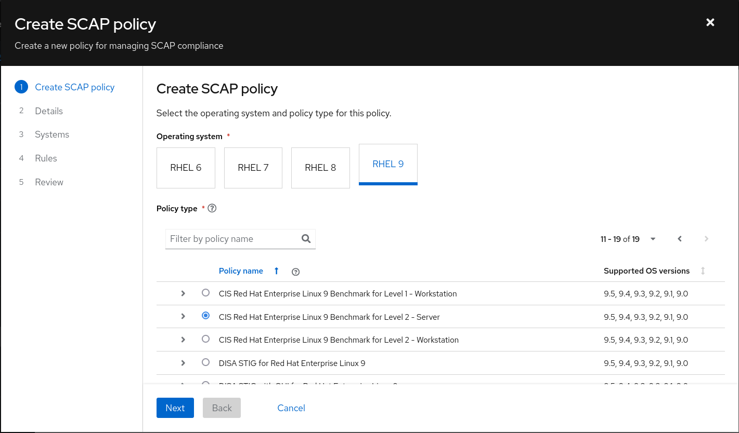This screenshot has width=739, height=433.
Task: Choose DISA STIG for RHEL 9 radio
Action: tap(205, 362)
